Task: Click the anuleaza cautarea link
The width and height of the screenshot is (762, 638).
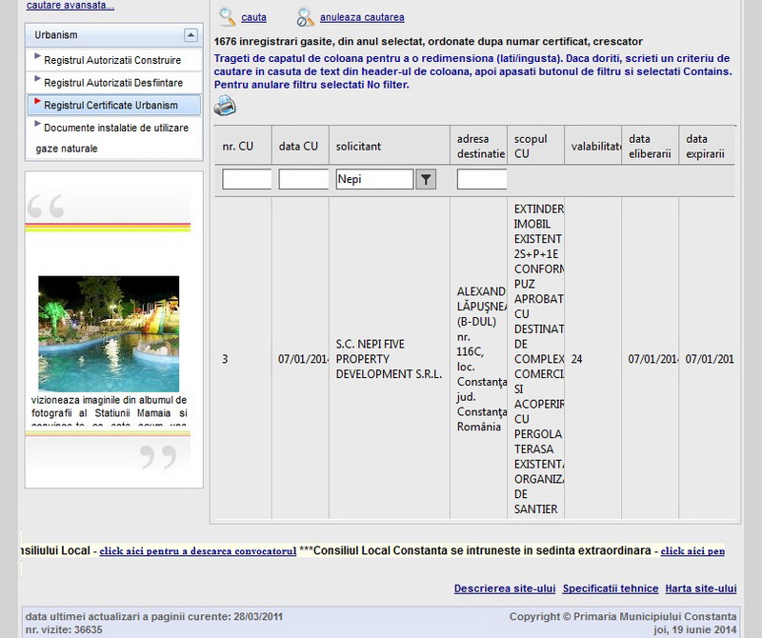Action: (361, 17)
